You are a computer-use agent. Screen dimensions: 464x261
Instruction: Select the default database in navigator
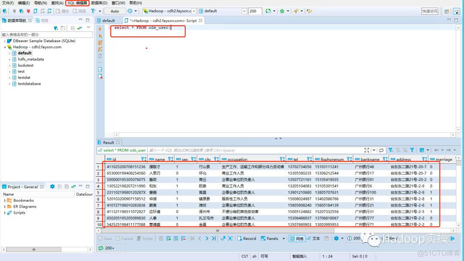(24, 53)
